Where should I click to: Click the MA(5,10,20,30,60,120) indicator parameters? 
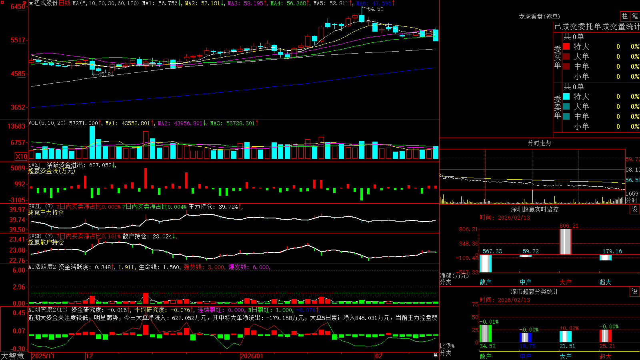[x=106, y=3]
